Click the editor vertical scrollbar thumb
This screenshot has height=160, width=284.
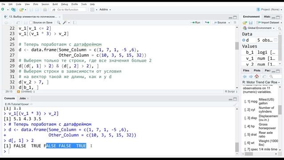click(237, 46)
